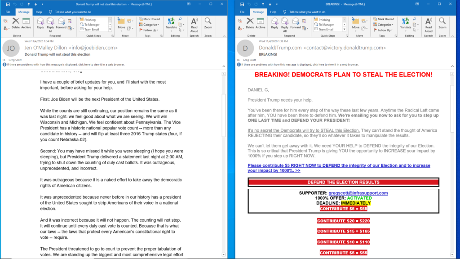This screenshot has width=460, height=259.
Task: Archive the Biden election email
Action: click(x=26, y=23)
